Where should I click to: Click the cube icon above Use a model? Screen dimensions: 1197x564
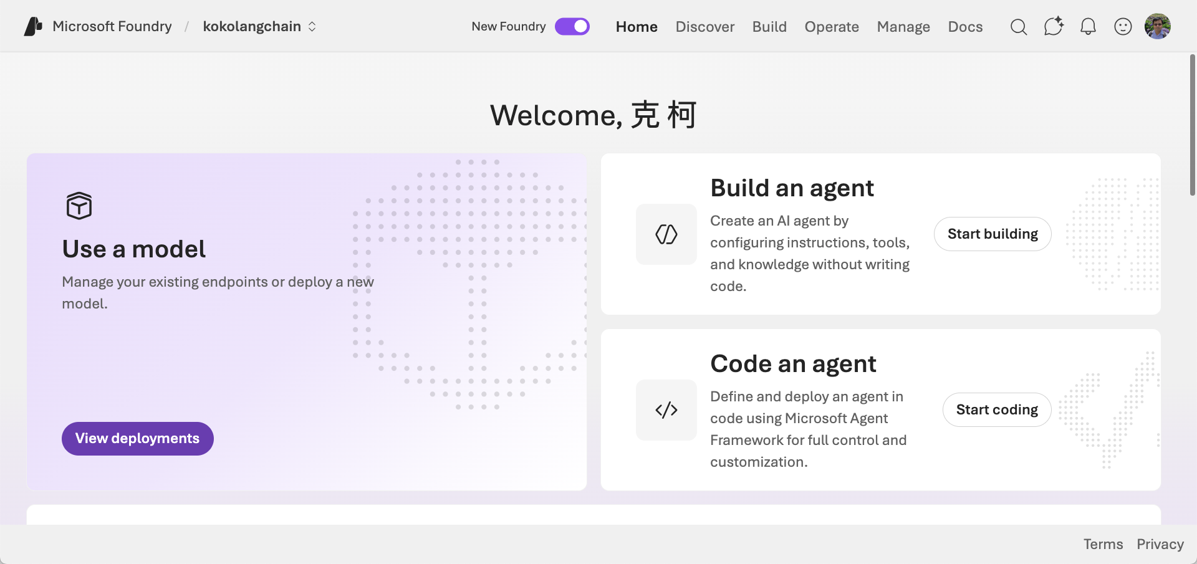pos(79,206)
